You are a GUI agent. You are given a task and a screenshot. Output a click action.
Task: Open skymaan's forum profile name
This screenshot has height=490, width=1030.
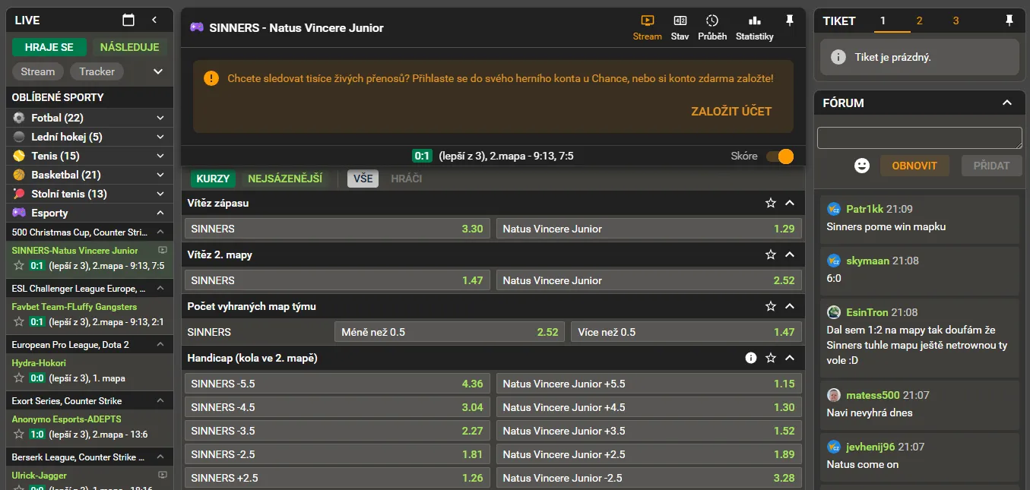click(867, 261)
